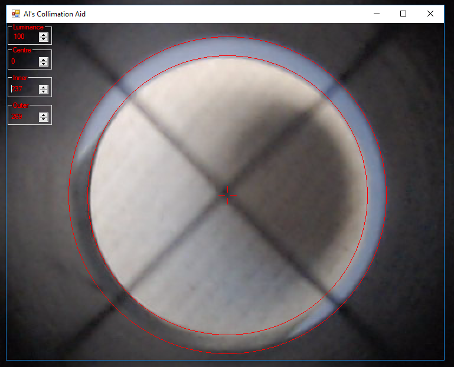Focus the Centre field showing 0

click(x=25, y=61)
